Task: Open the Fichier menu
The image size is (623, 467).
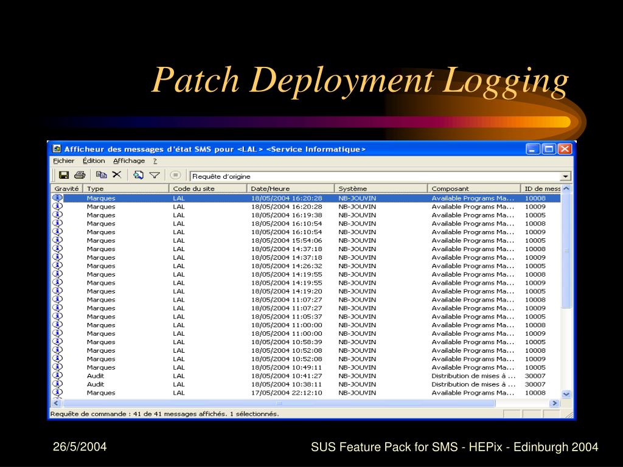Action: pyautogui.click(x=63, y=161)
